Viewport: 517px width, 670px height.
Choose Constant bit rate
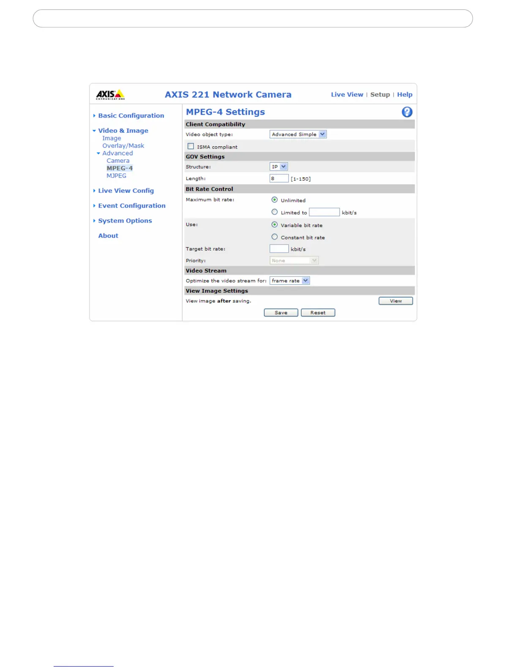(x=275, y=237)
